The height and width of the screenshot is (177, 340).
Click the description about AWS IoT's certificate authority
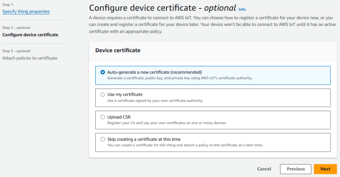tap(180, 78)
